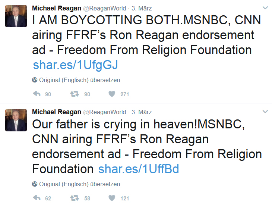Image resolution: width=272 pixels, height=206 pixels.
Task: Retweet the tweet with 58 retweets
Action: [x=75, y=198]
